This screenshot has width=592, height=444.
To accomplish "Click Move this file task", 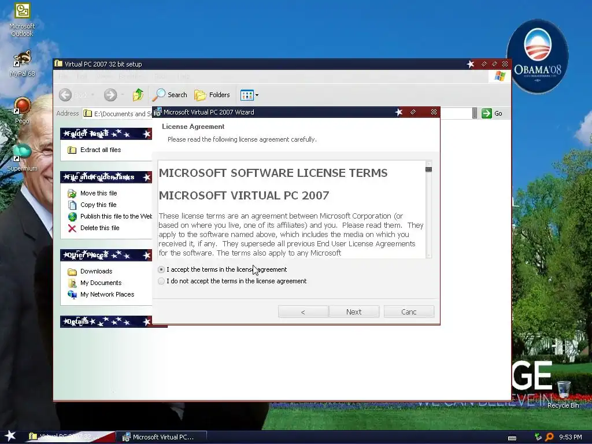I will pyautogui.click(x=98, y=193).
